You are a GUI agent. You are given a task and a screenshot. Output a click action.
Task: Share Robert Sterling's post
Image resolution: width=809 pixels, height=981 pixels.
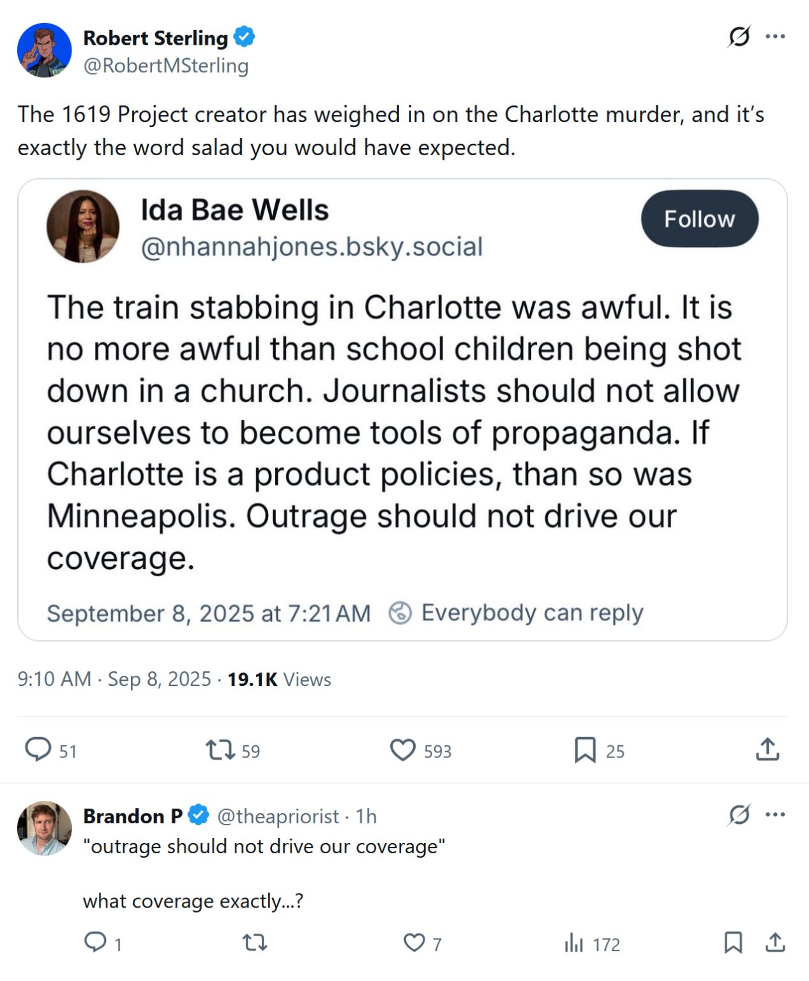[767, 749]
